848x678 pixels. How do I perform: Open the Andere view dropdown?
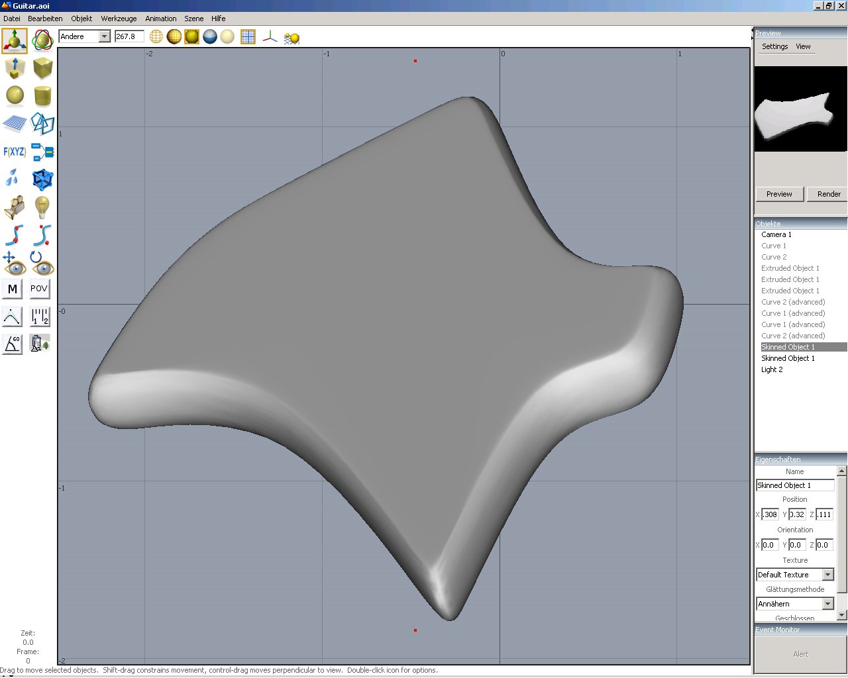[x=84, y=36]
